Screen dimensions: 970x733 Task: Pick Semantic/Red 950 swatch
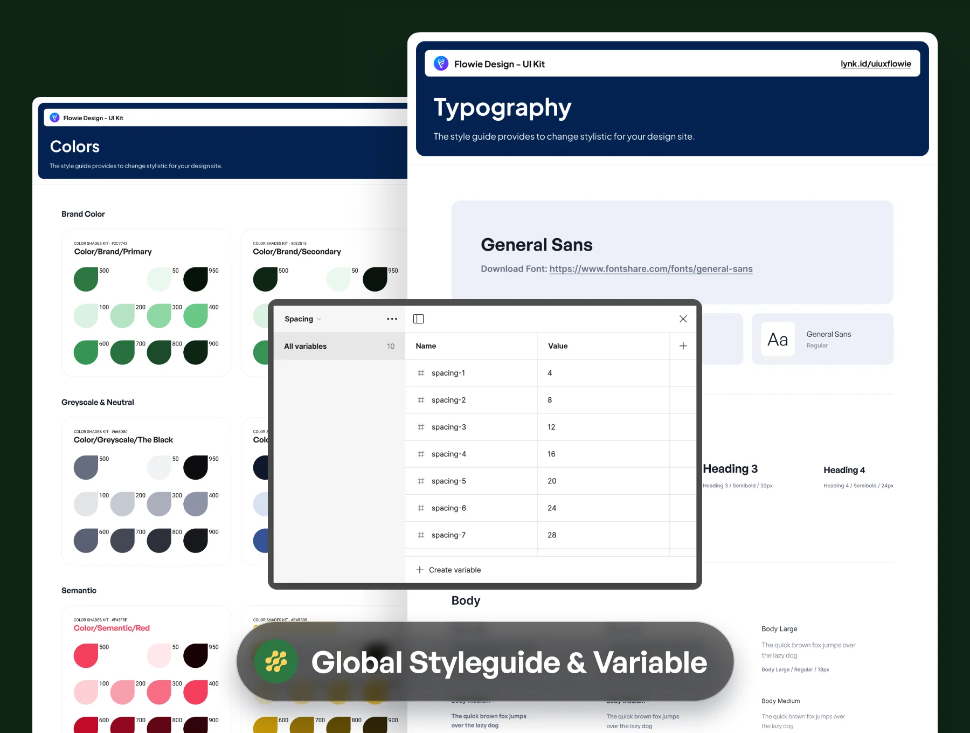(196, 655)
